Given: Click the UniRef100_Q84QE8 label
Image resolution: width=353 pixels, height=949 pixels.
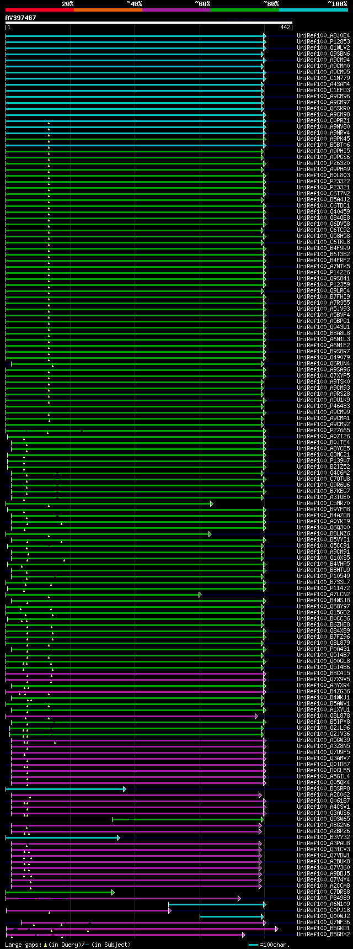Looking at the screenshot, I should [x=323, y=218].
